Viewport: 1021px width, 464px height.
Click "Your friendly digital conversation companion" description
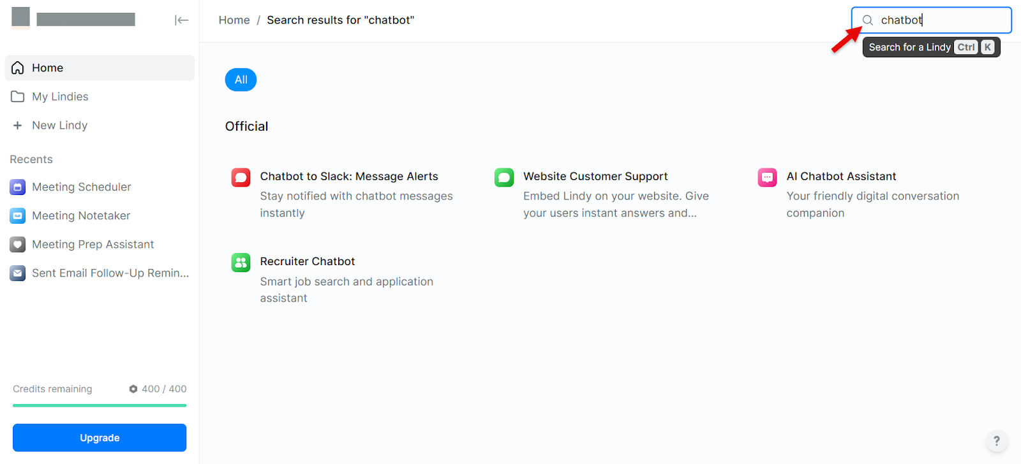pos(872,205)
